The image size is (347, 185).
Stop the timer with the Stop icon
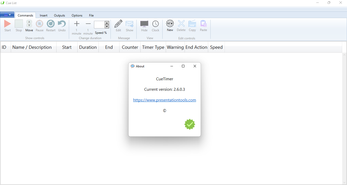click(19, 24)
